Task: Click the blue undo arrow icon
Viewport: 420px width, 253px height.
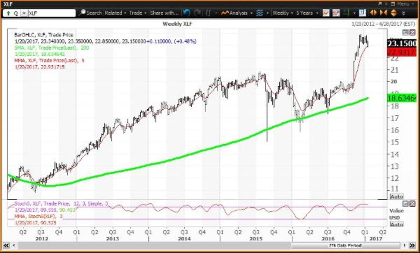Action: click(187, 13)
